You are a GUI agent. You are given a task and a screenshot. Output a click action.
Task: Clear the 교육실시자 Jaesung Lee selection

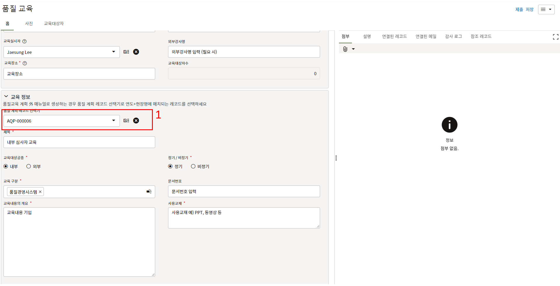pos(136,52)
